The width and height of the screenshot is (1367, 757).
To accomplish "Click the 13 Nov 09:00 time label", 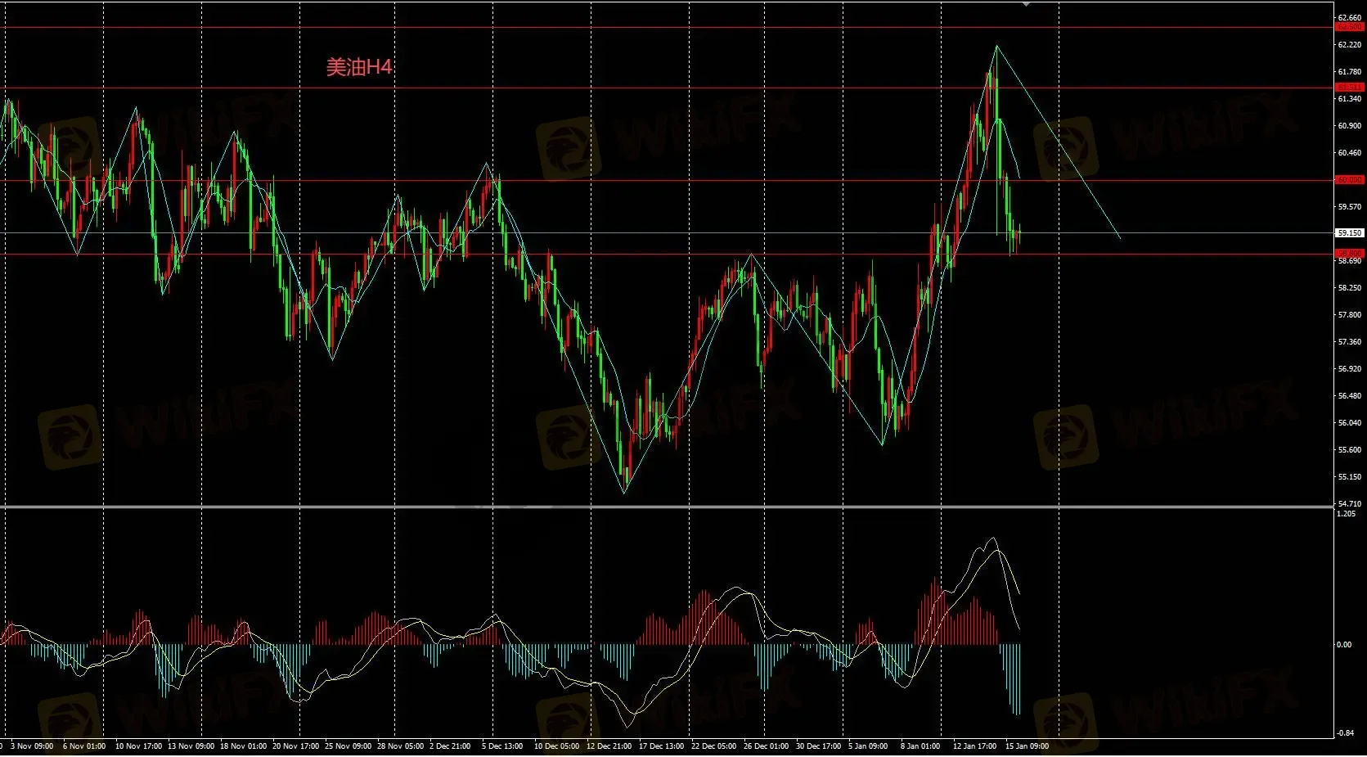I will pyautogui.click(x=191, y=746).
